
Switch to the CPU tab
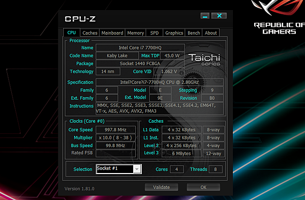pos(71,33)
